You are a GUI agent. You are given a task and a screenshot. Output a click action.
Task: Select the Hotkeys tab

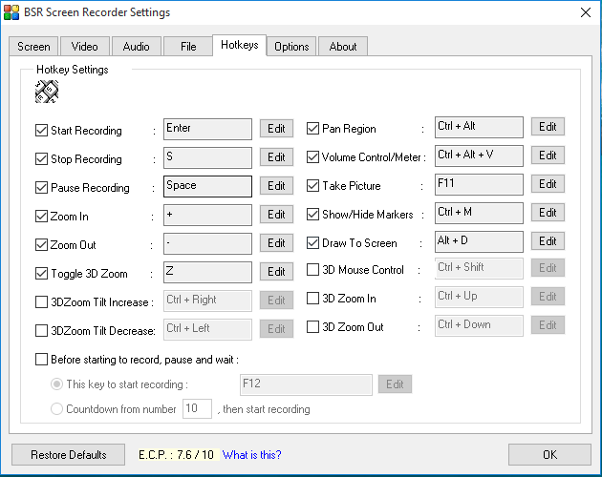click(240, 45)
